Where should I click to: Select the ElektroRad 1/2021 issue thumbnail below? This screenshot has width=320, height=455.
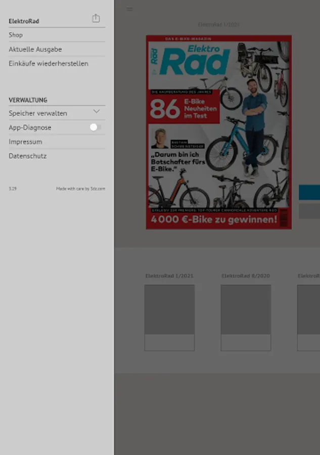pyautogui.click(x=169, y=318)
